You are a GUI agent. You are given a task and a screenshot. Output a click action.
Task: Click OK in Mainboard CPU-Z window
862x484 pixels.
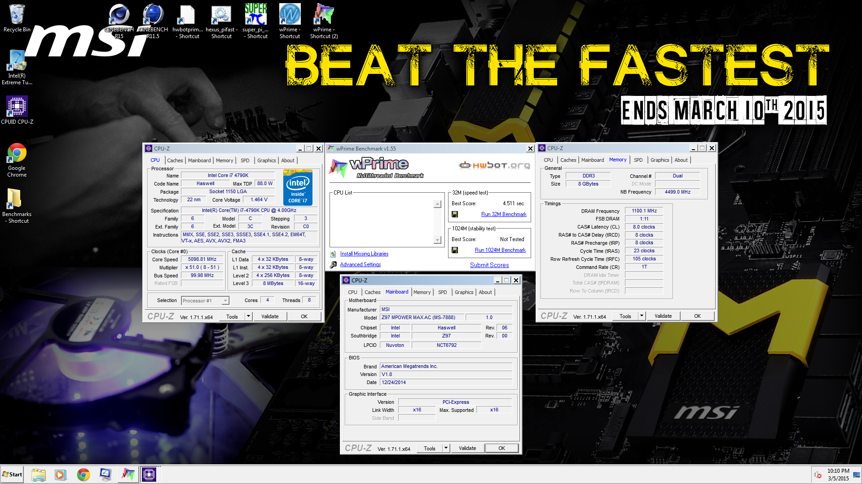[x=501, y=448]
